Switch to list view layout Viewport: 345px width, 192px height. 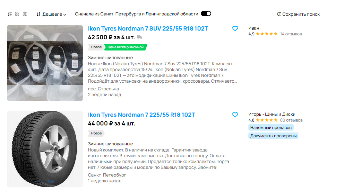click(10, 14)
